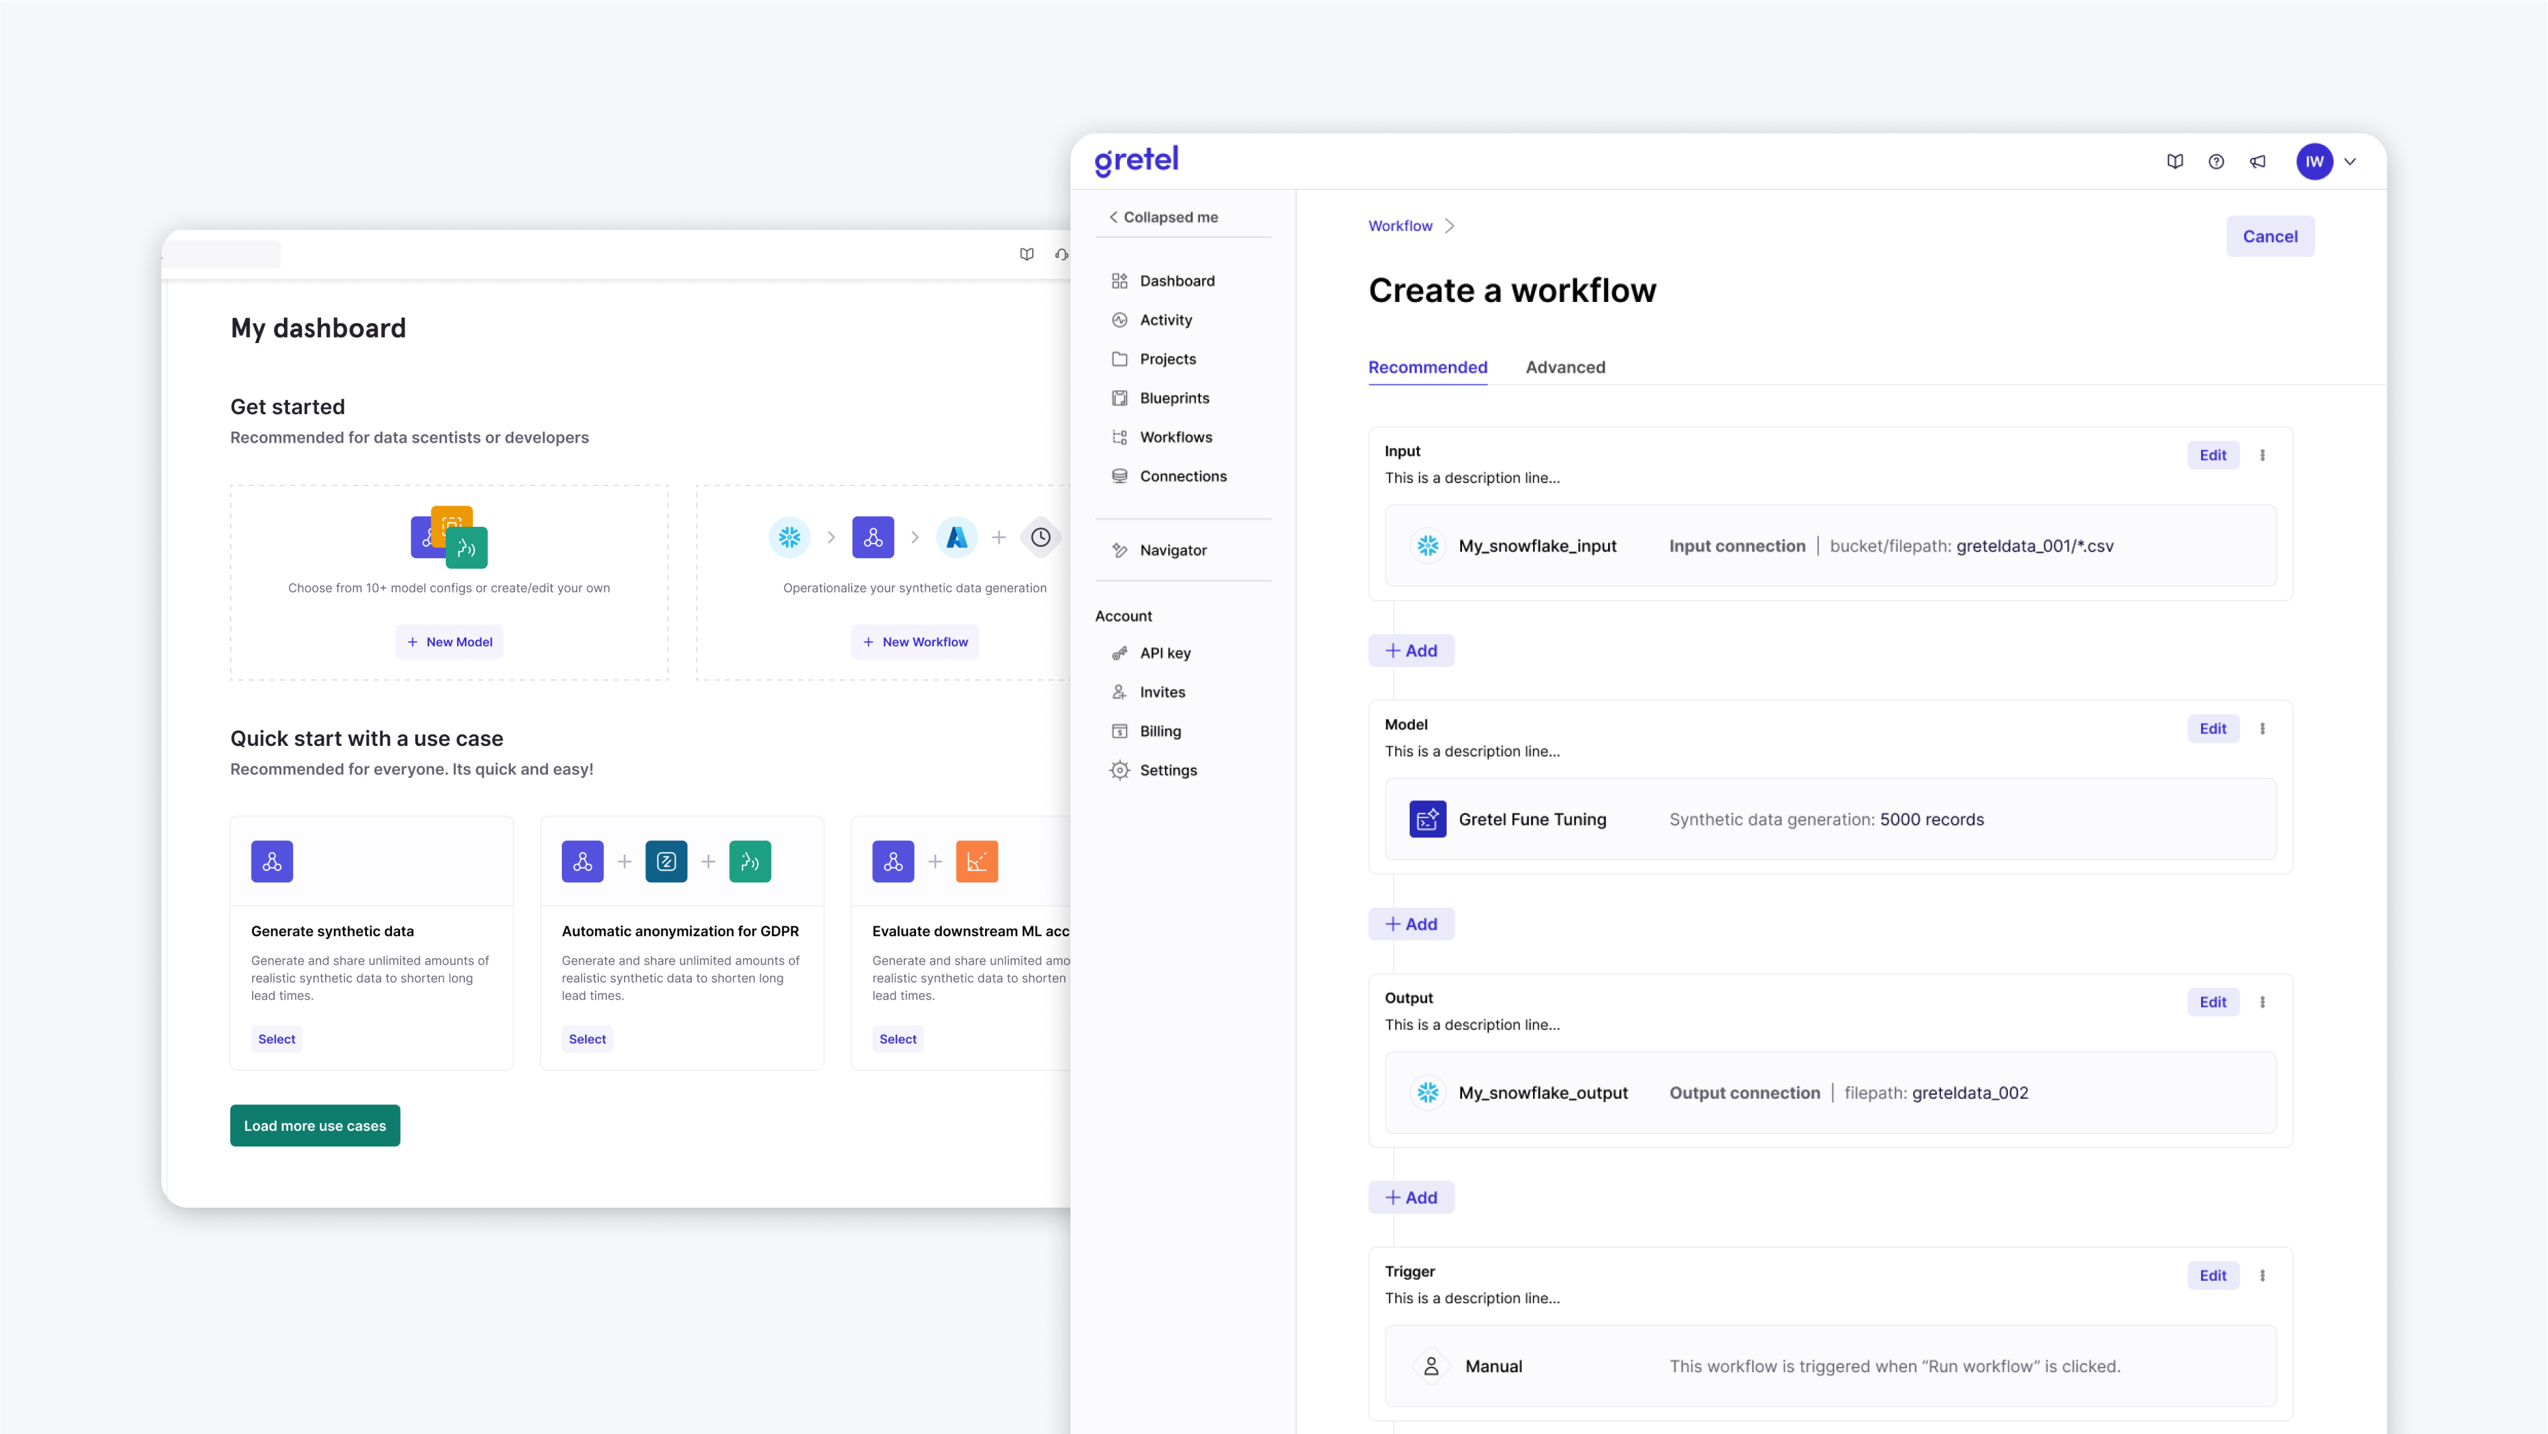2548x1434 pixels.
Task: Click the help question mark icon
Action: (2216, 161)
